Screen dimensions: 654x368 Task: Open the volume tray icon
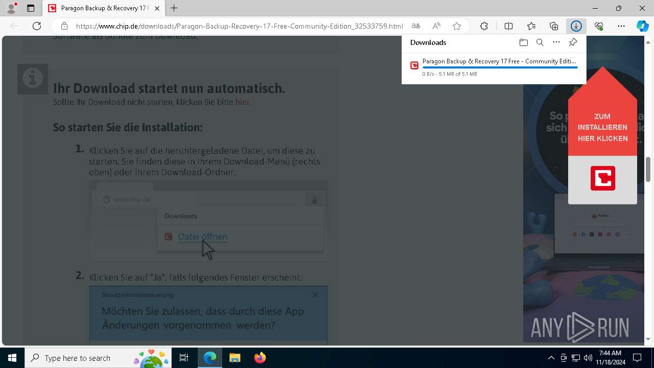coord(588,358)
